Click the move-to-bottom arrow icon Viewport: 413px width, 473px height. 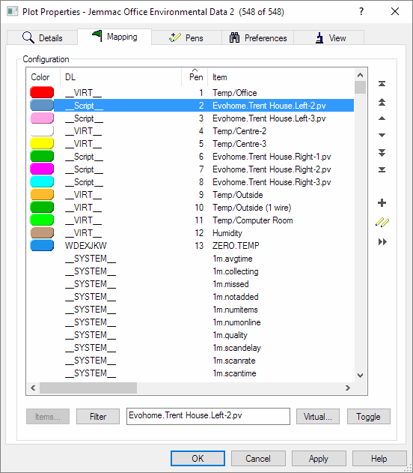[x=382, y=170]
